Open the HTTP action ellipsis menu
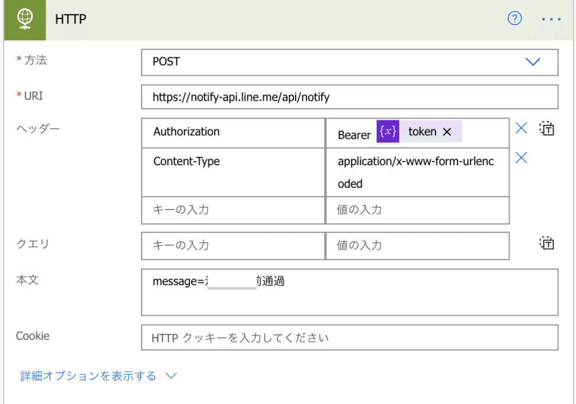This screenshot has height=404, width=576. pos(551,20)
